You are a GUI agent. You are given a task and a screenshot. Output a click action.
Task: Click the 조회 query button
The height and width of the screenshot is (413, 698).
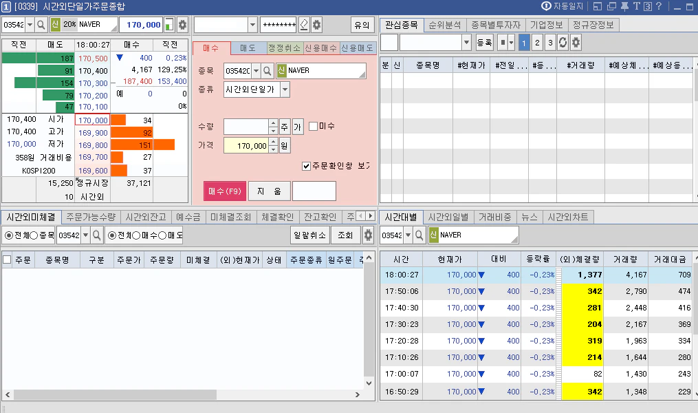point(345,235)
